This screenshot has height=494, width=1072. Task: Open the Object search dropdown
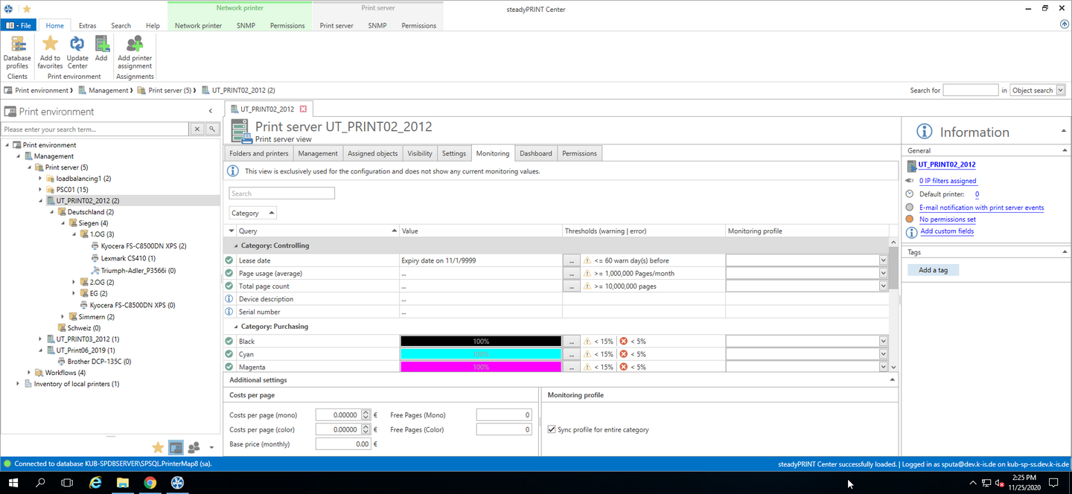pyautogui.click(x=1036, y=90)
